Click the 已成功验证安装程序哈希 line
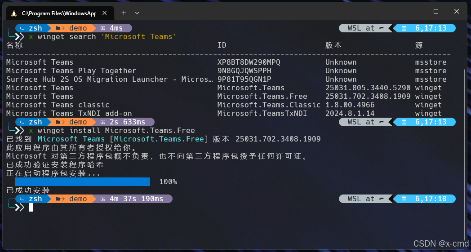Viewport: 471px width, 252px height. coord(55,164)
